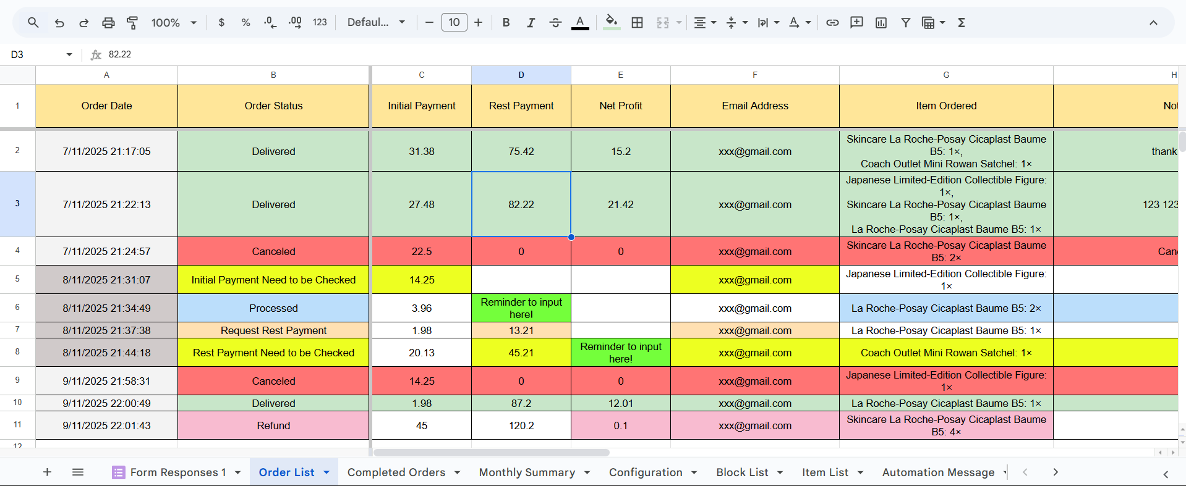Click the font size field
The height and width of the screenshot is (486, 1186).
click(454, 23)
